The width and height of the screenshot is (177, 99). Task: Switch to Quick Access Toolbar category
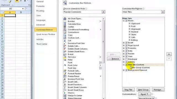(46, 34)
